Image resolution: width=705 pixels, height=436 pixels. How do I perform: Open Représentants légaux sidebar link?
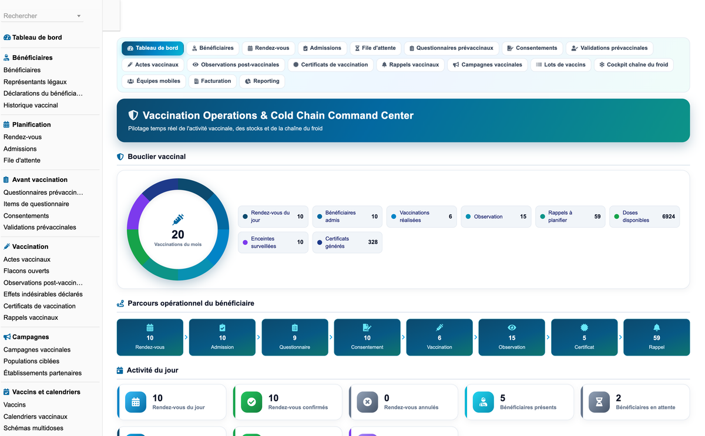35,82
